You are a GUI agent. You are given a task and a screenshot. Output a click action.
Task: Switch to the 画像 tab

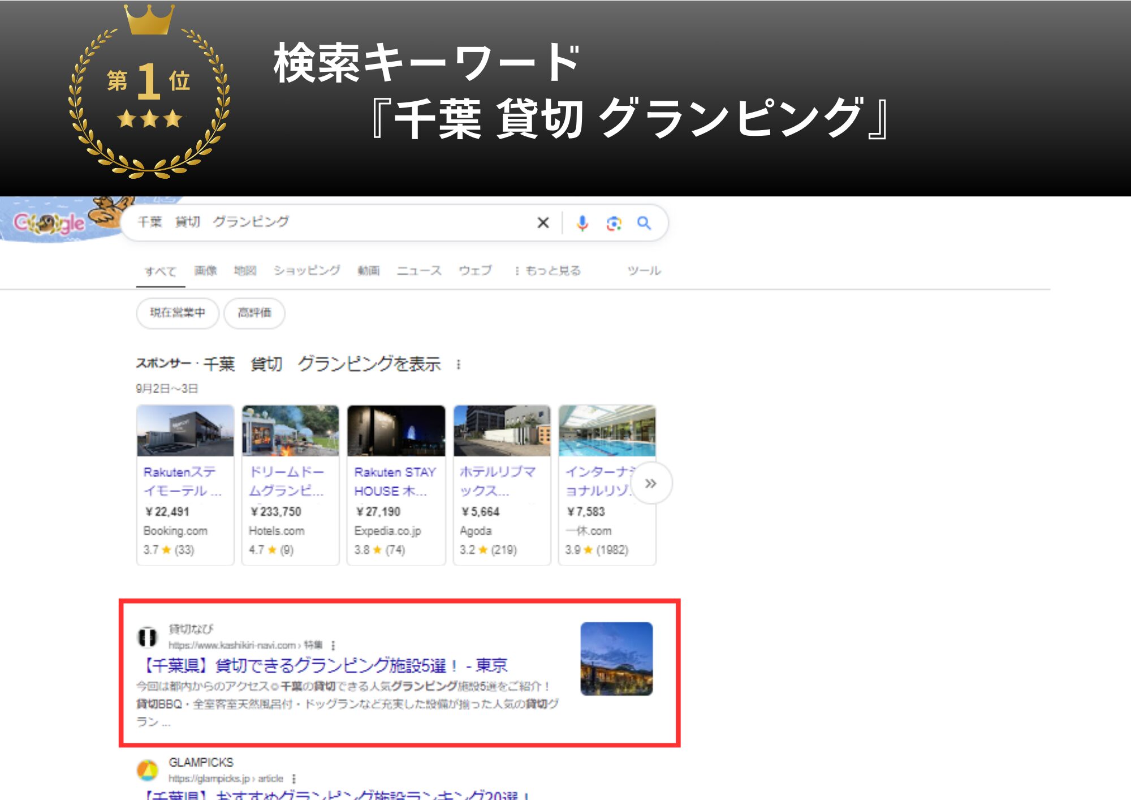205,271
